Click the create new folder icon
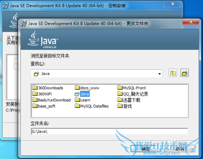The height and width of the screenshot is (159, 203). pos(185,73)
